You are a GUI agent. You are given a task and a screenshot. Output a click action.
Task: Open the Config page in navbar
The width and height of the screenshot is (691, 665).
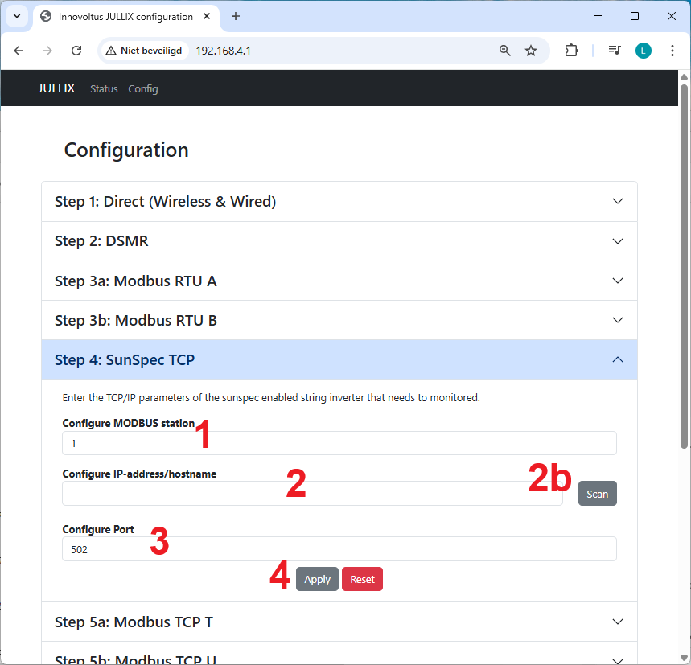tap(143, 88)
